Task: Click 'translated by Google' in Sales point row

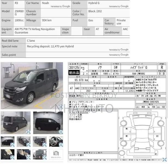Action: coord(119,55)
